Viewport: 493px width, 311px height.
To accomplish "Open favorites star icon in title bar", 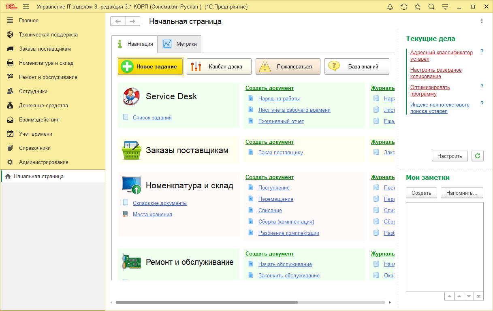I will coord(418,7).
